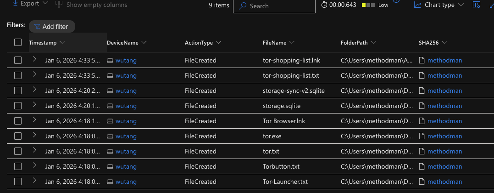Viewport: 494px width, 193px height.
Task: Open the Chart type dropdown
Action: (x=461, y=5)
